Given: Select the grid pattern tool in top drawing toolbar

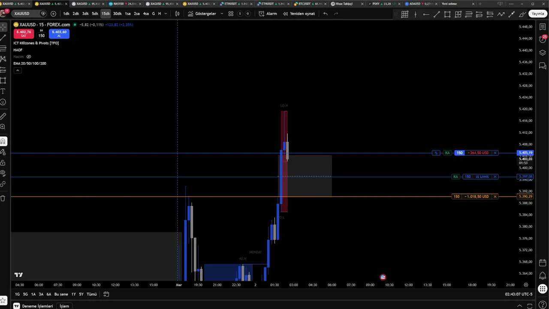Looking at the screenshot, I should 404,14.
